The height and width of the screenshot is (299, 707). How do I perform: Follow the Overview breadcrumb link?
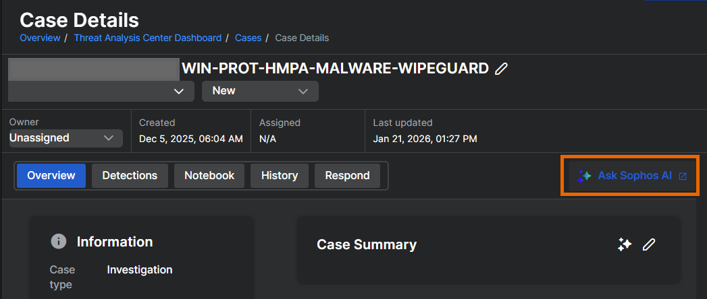[x=40, y=38]
